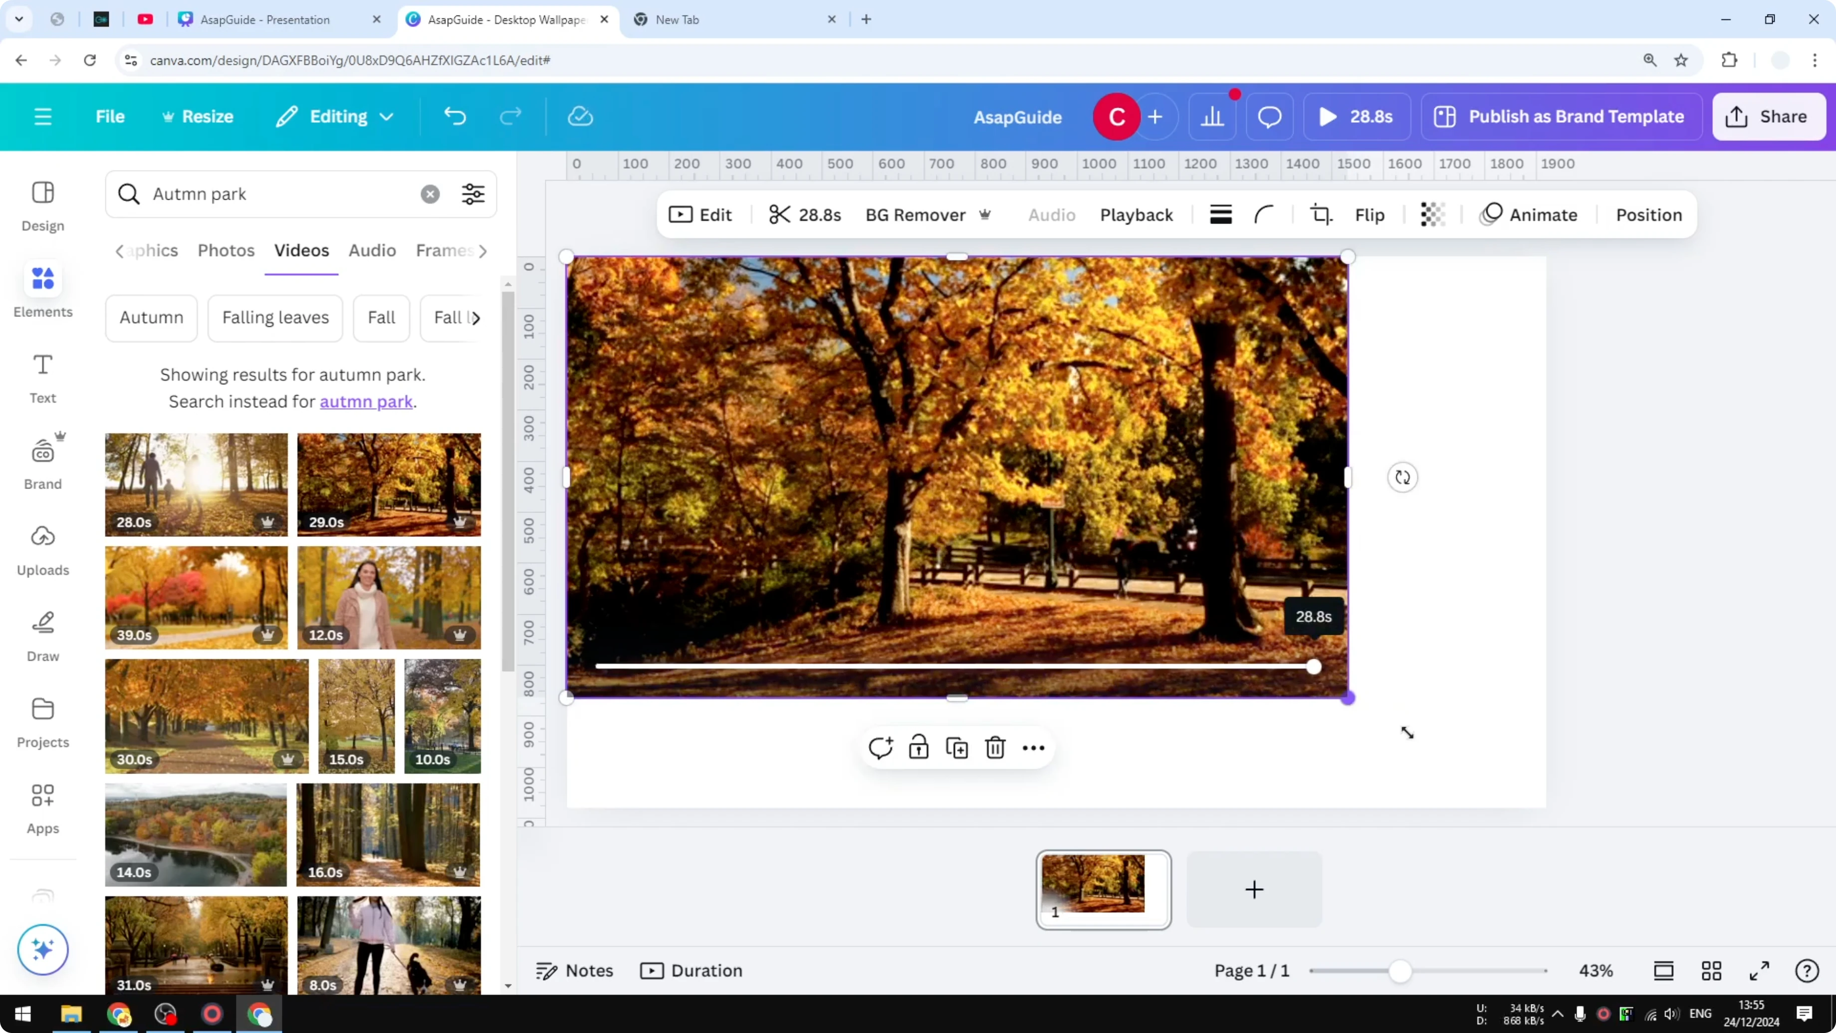Delete the selected video
Viewport: 1836px width, 1033px height.
click(995, 747)
